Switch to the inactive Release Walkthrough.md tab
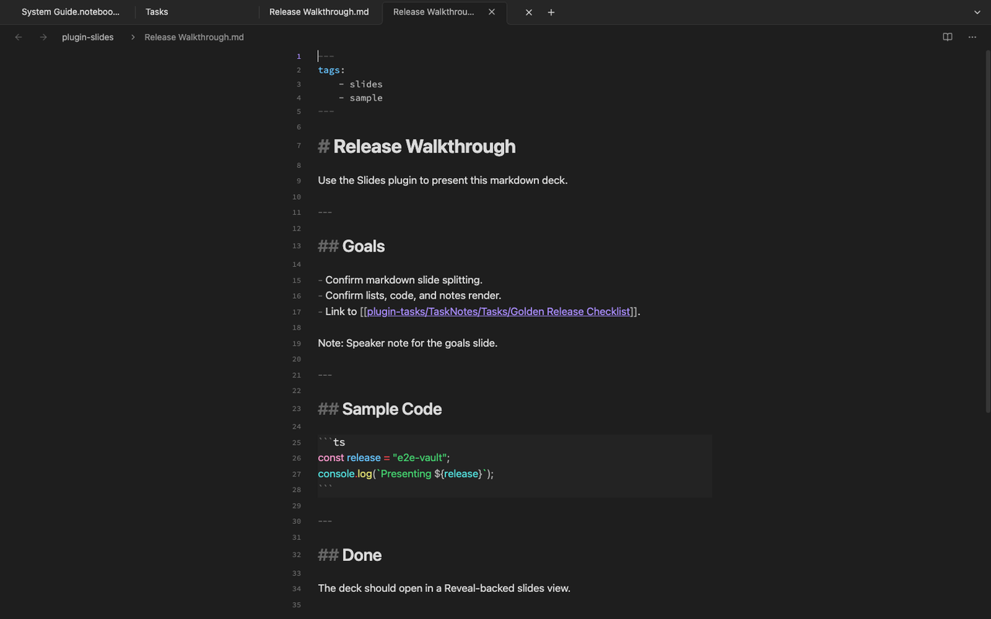 [319, 12]
